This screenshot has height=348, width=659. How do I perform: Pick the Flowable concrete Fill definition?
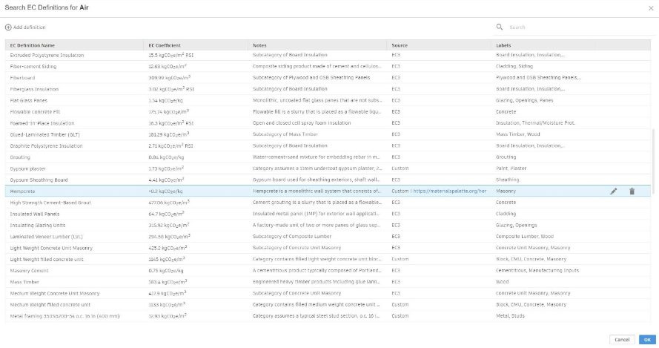37,112
